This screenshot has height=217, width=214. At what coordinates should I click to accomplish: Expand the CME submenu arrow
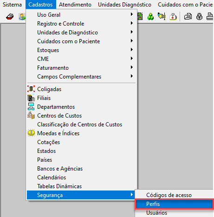pyautogui.click(x=132, y=59)
